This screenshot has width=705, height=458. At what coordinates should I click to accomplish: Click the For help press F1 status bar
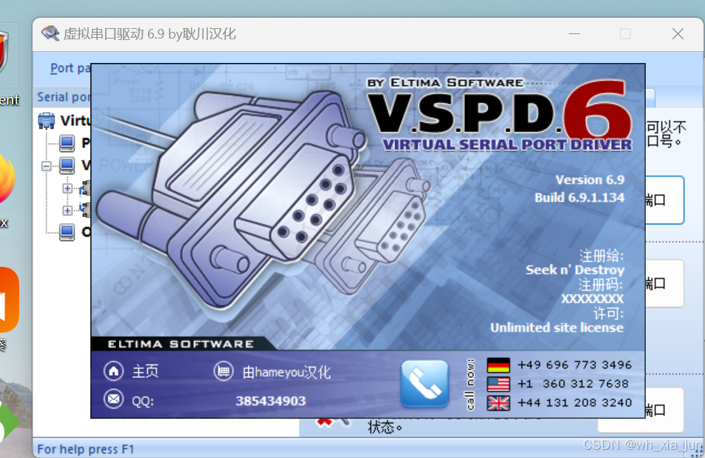pyautogui.click(x=85, y=449)
